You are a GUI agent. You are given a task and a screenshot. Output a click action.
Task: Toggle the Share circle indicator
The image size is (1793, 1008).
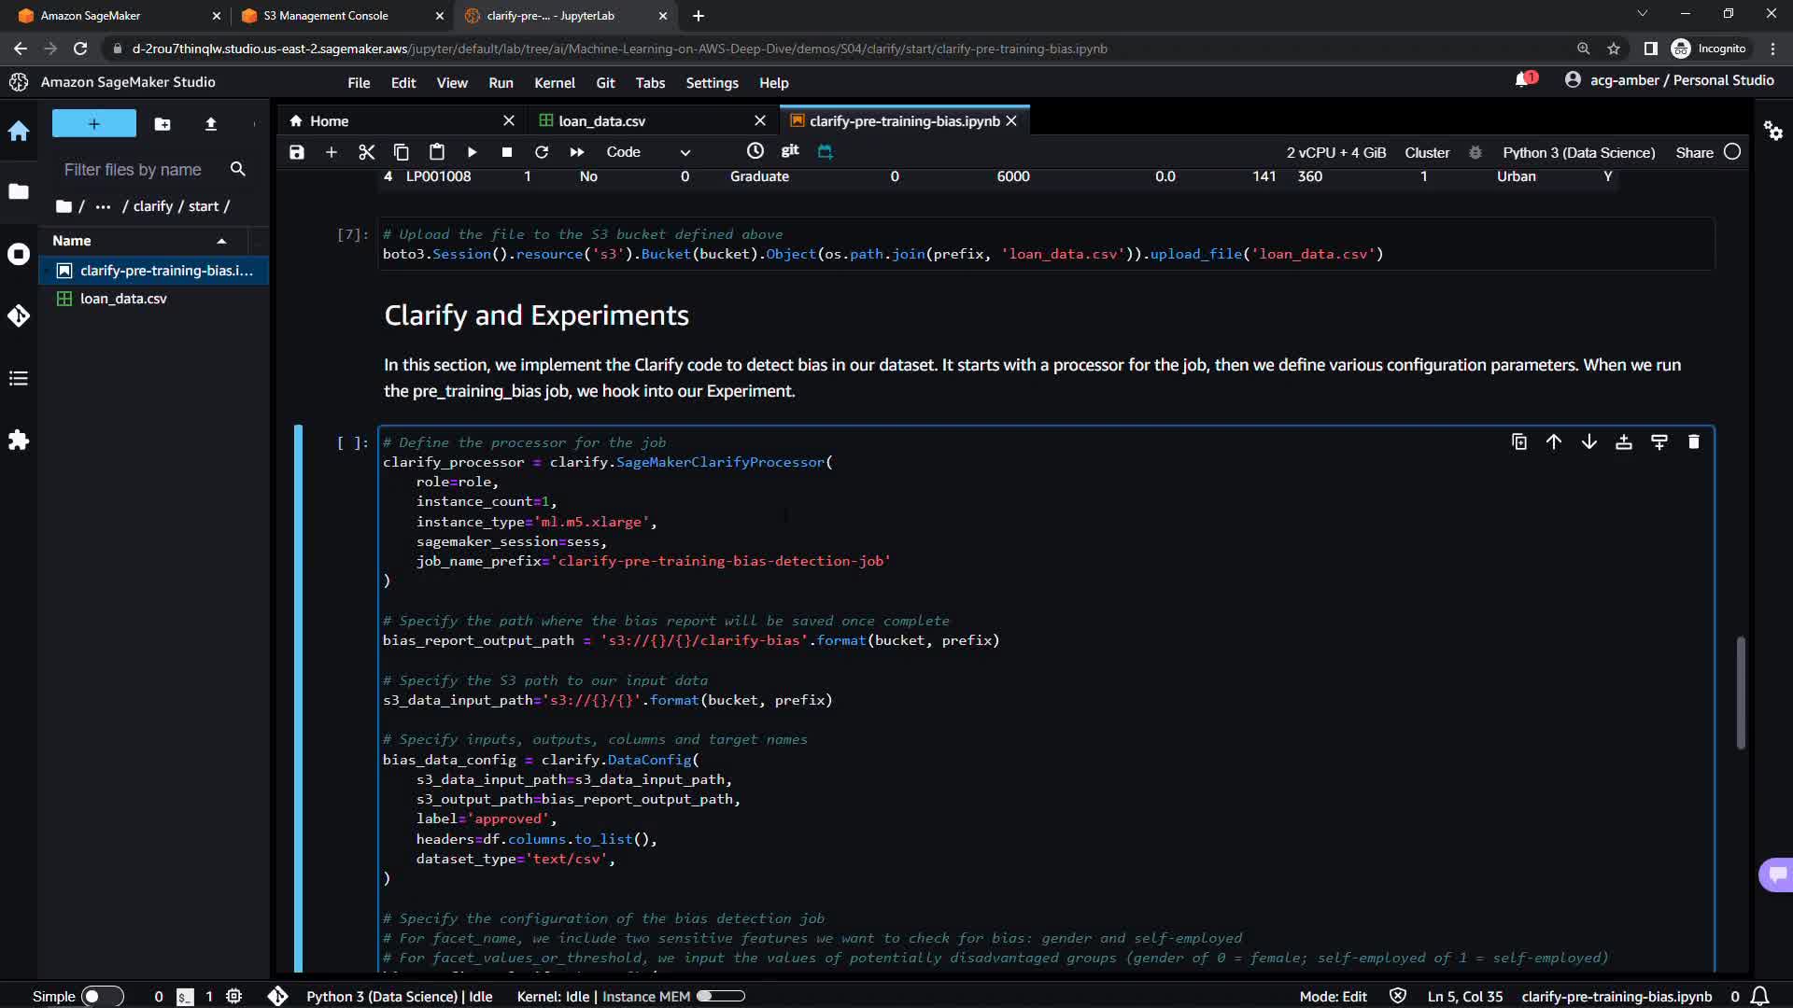1732,152
